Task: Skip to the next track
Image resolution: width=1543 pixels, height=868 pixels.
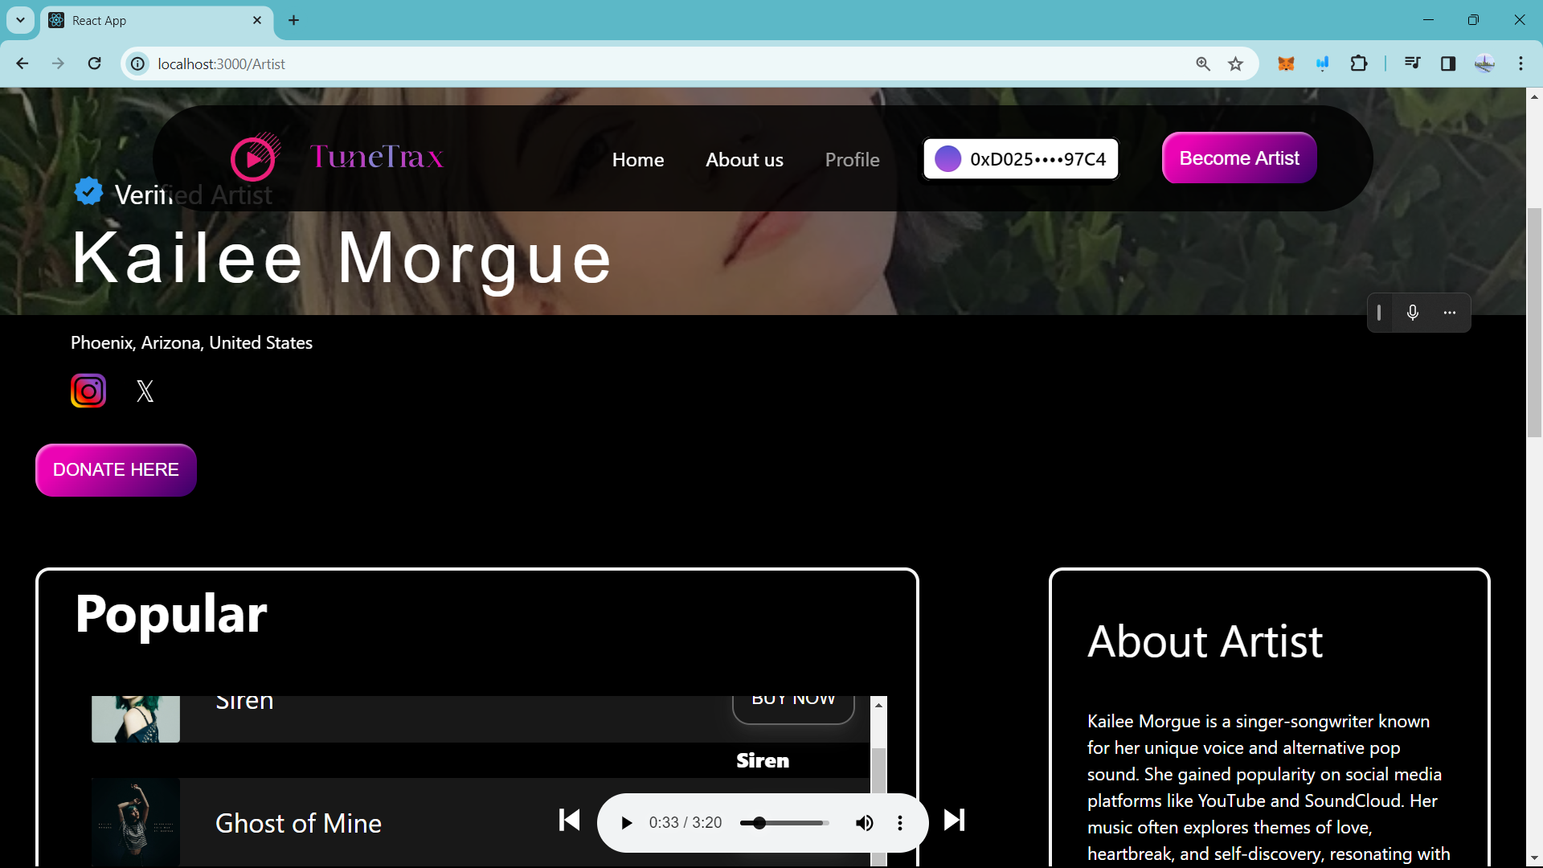Action: point(954,820)
